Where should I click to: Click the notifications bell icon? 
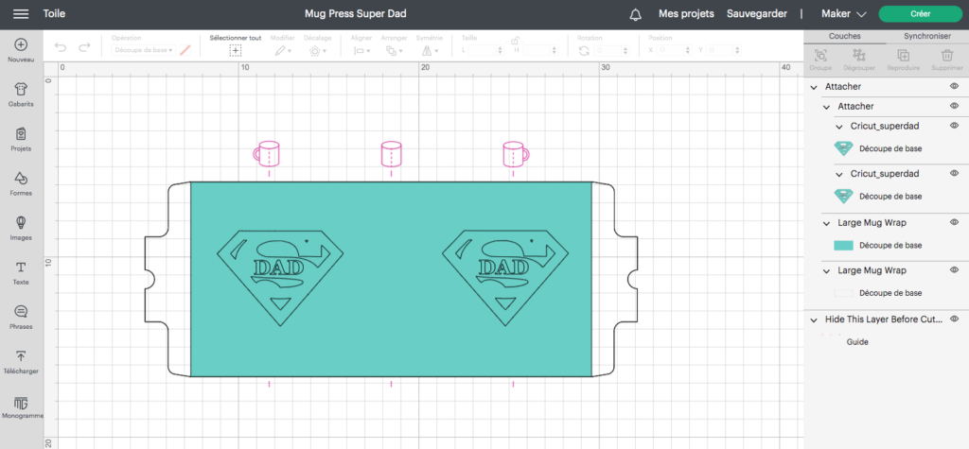tap(635, 14)
